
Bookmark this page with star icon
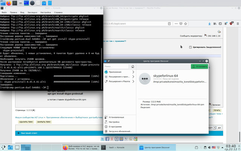186,23
